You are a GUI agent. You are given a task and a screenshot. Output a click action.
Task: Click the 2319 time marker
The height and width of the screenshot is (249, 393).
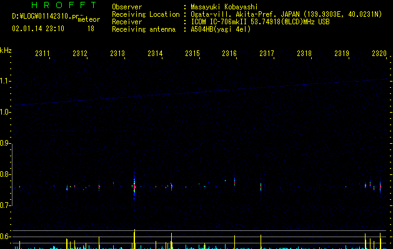tap(342, 53)
